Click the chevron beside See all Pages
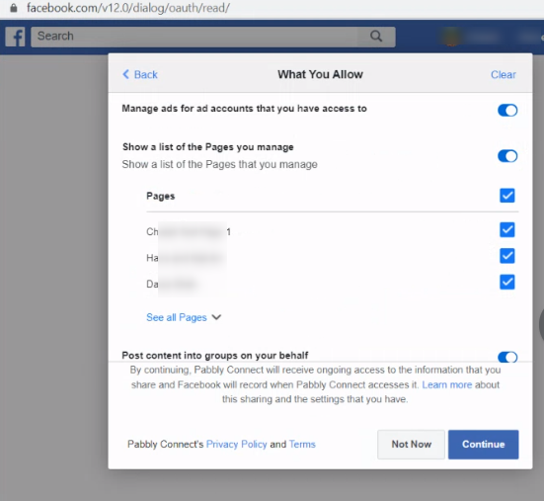This screenshot has height=501, width=544. tap(216, 317)
